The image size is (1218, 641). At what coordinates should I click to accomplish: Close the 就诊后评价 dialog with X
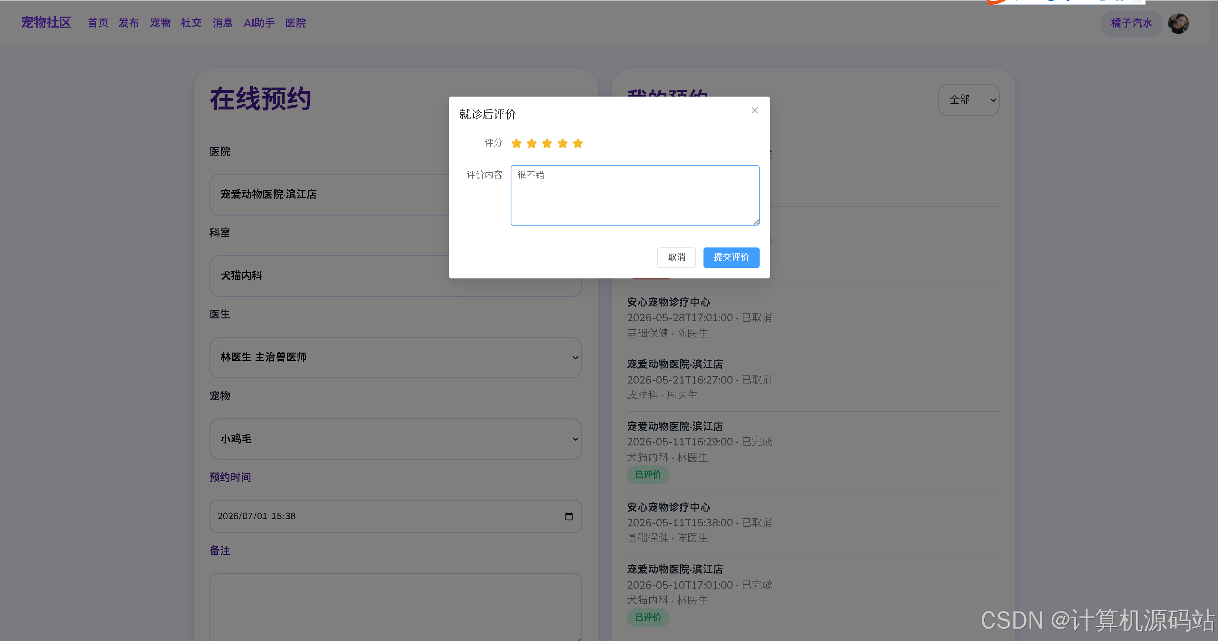point(754,110)
